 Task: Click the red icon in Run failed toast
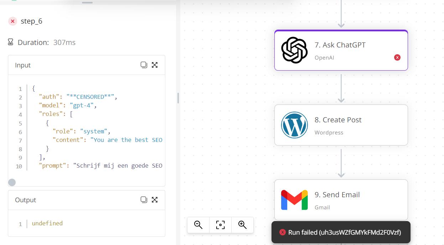pos(283,233)
